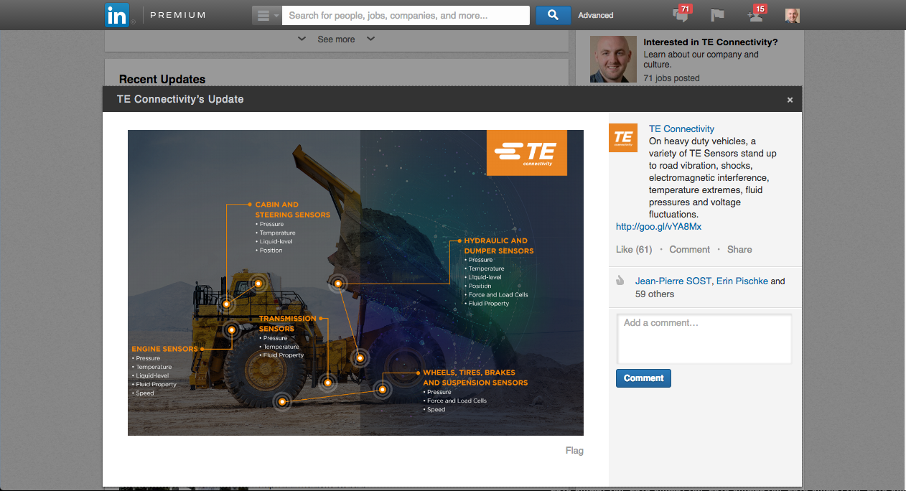
Task: Click the 71 jobs posted text
Action: [671, 78]
